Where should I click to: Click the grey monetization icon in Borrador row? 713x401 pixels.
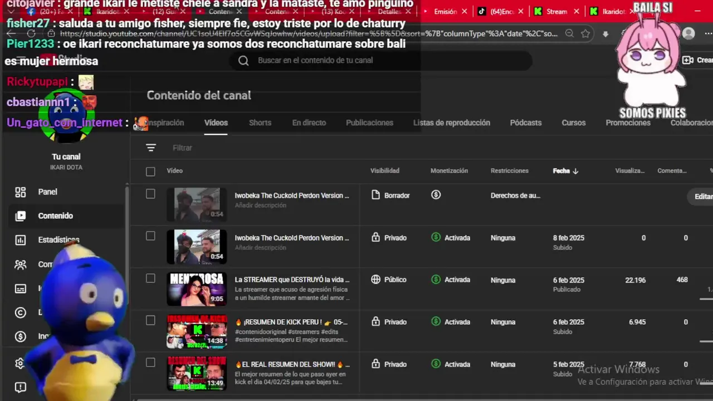tap(436, 195)
